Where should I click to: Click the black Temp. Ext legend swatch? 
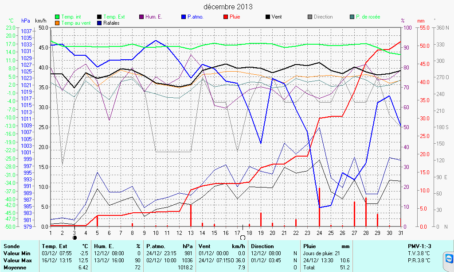(99, 17)
